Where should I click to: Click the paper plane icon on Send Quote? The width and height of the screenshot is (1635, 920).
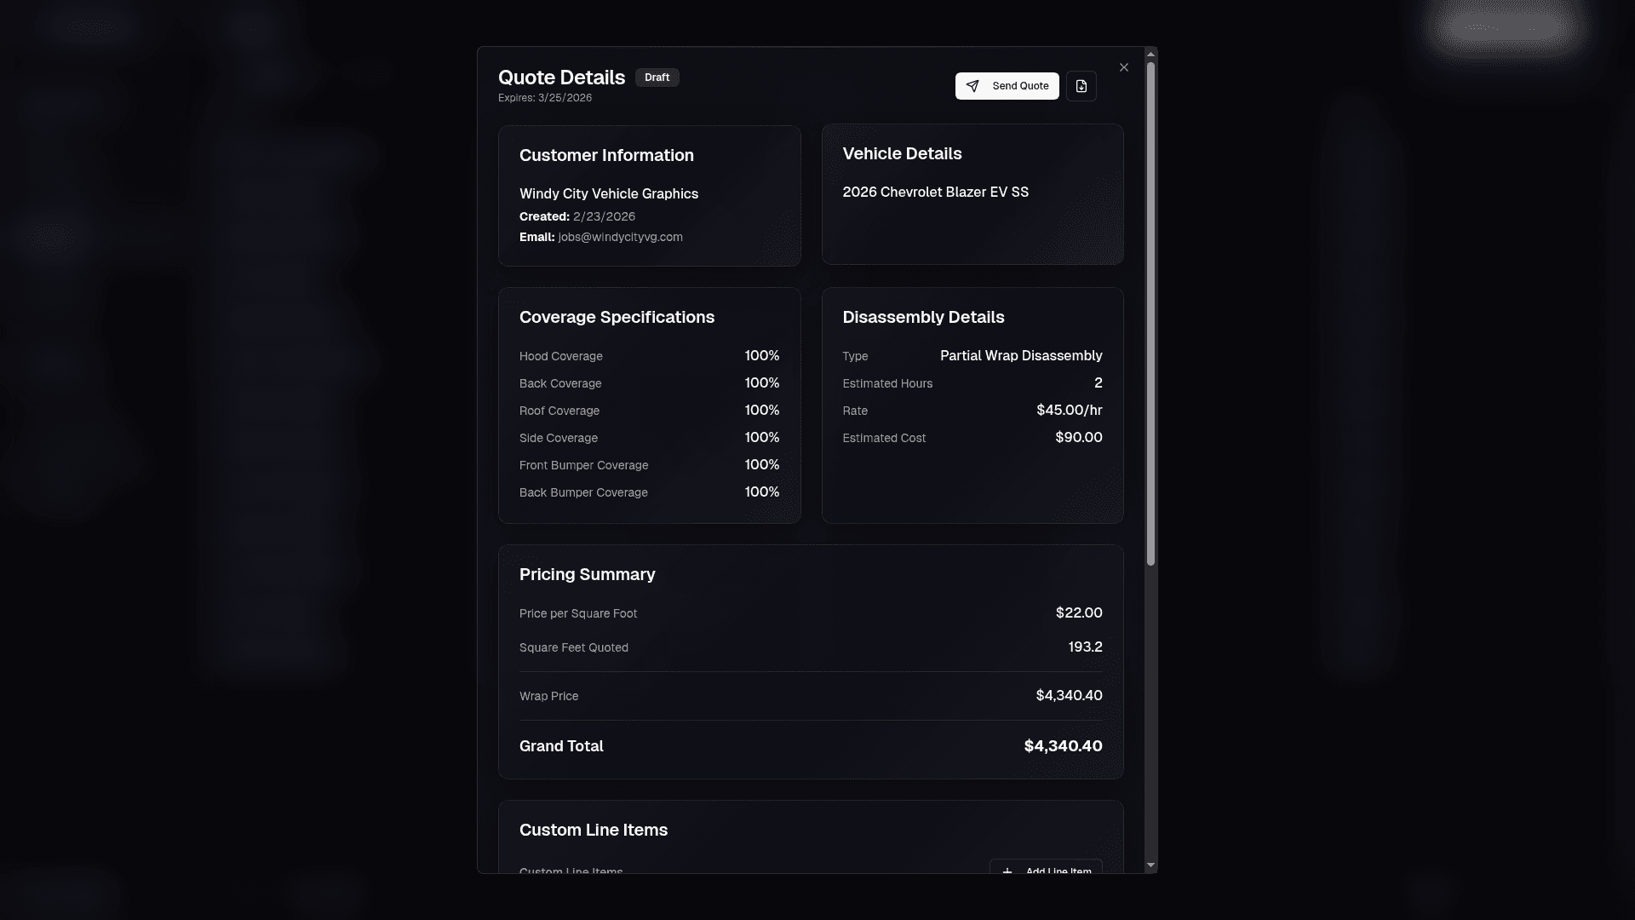tap(973, 85)
